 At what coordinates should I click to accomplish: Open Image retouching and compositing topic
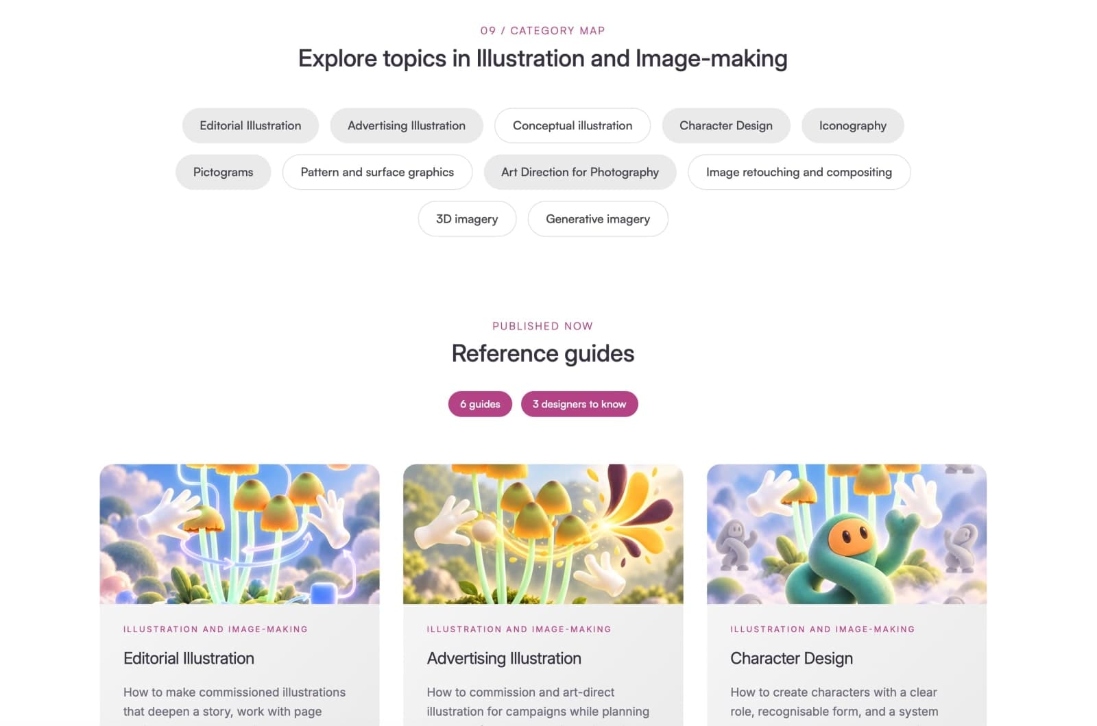tap(799, 172)
